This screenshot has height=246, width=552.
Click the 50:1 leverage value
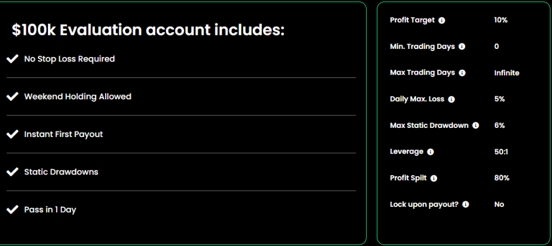pyautogui.click(x=501, y=152)
